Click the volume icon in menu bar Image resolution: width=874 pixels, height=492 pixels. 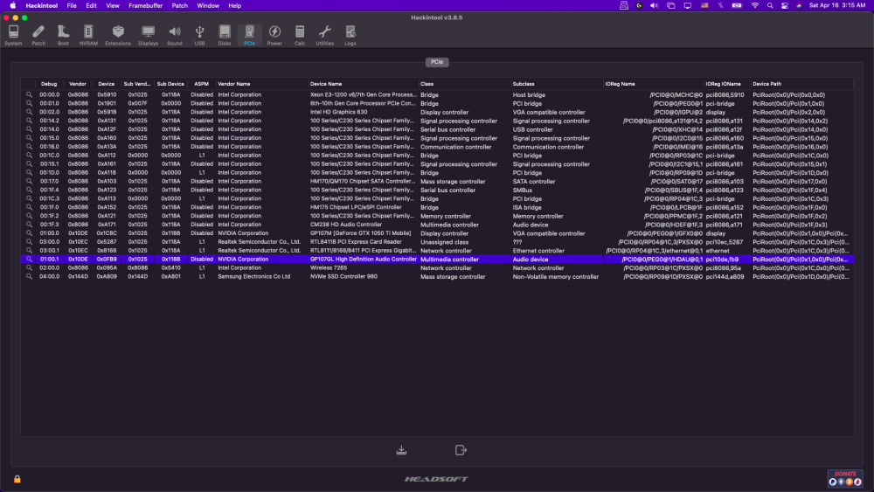click(x=655, y=5)
